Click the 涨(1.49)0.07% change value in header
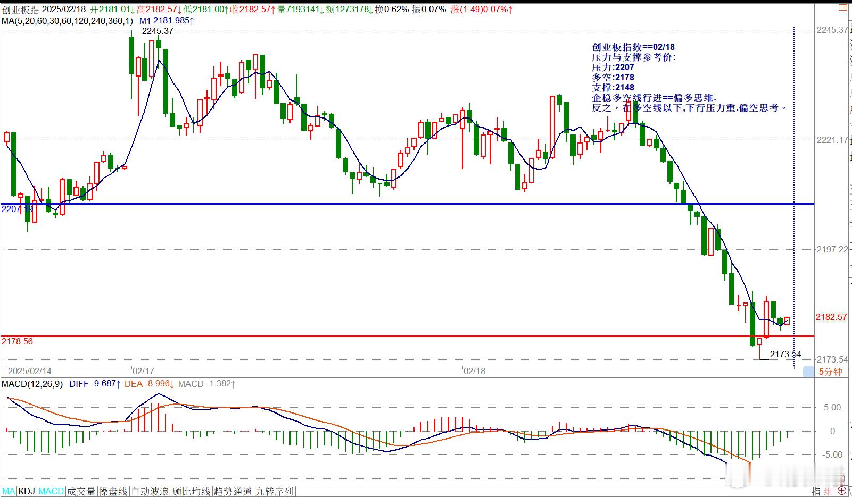The width and height of the screenshot is (852, 497). click(482, 10)
